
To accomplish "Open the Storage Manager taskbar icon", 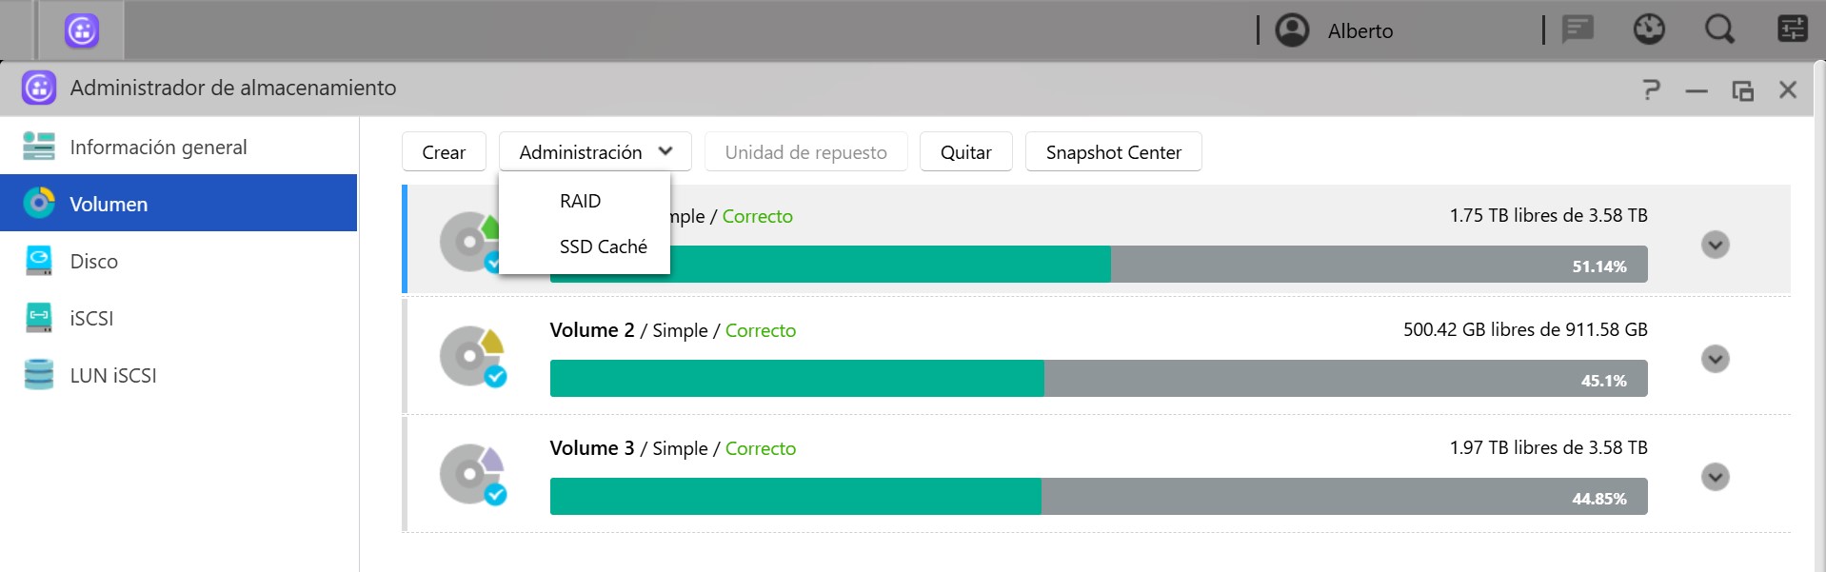I will (82, 30).
